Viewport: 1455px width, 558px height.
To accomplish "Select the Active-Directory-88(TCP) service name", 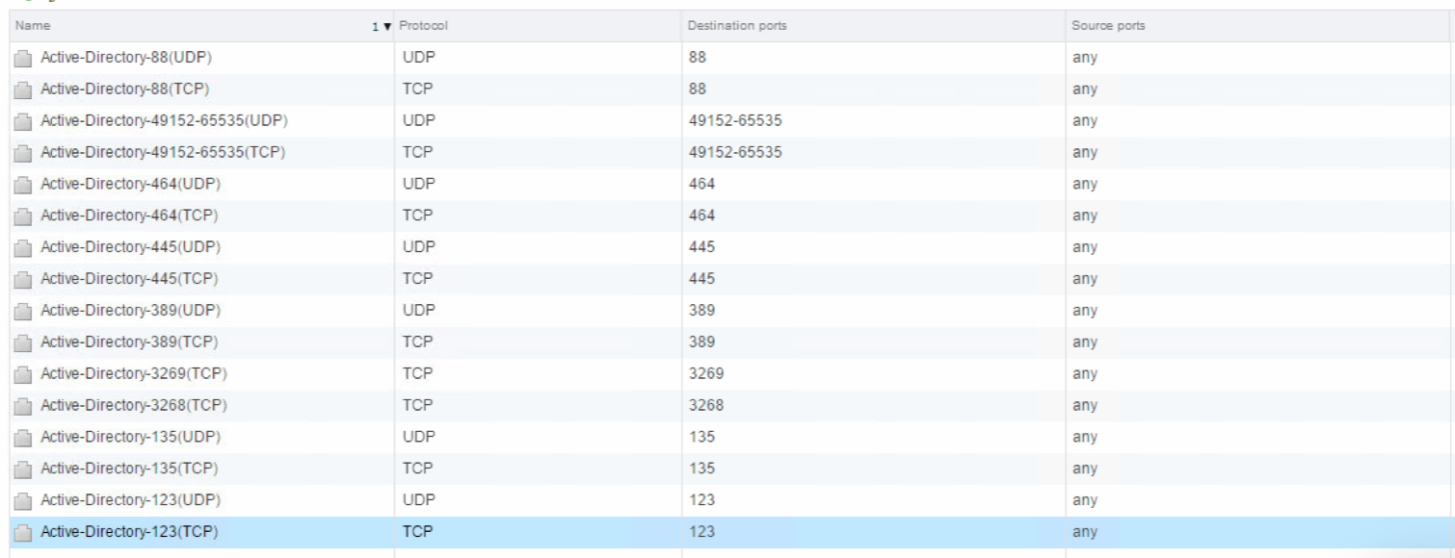I will coord(124,89).
